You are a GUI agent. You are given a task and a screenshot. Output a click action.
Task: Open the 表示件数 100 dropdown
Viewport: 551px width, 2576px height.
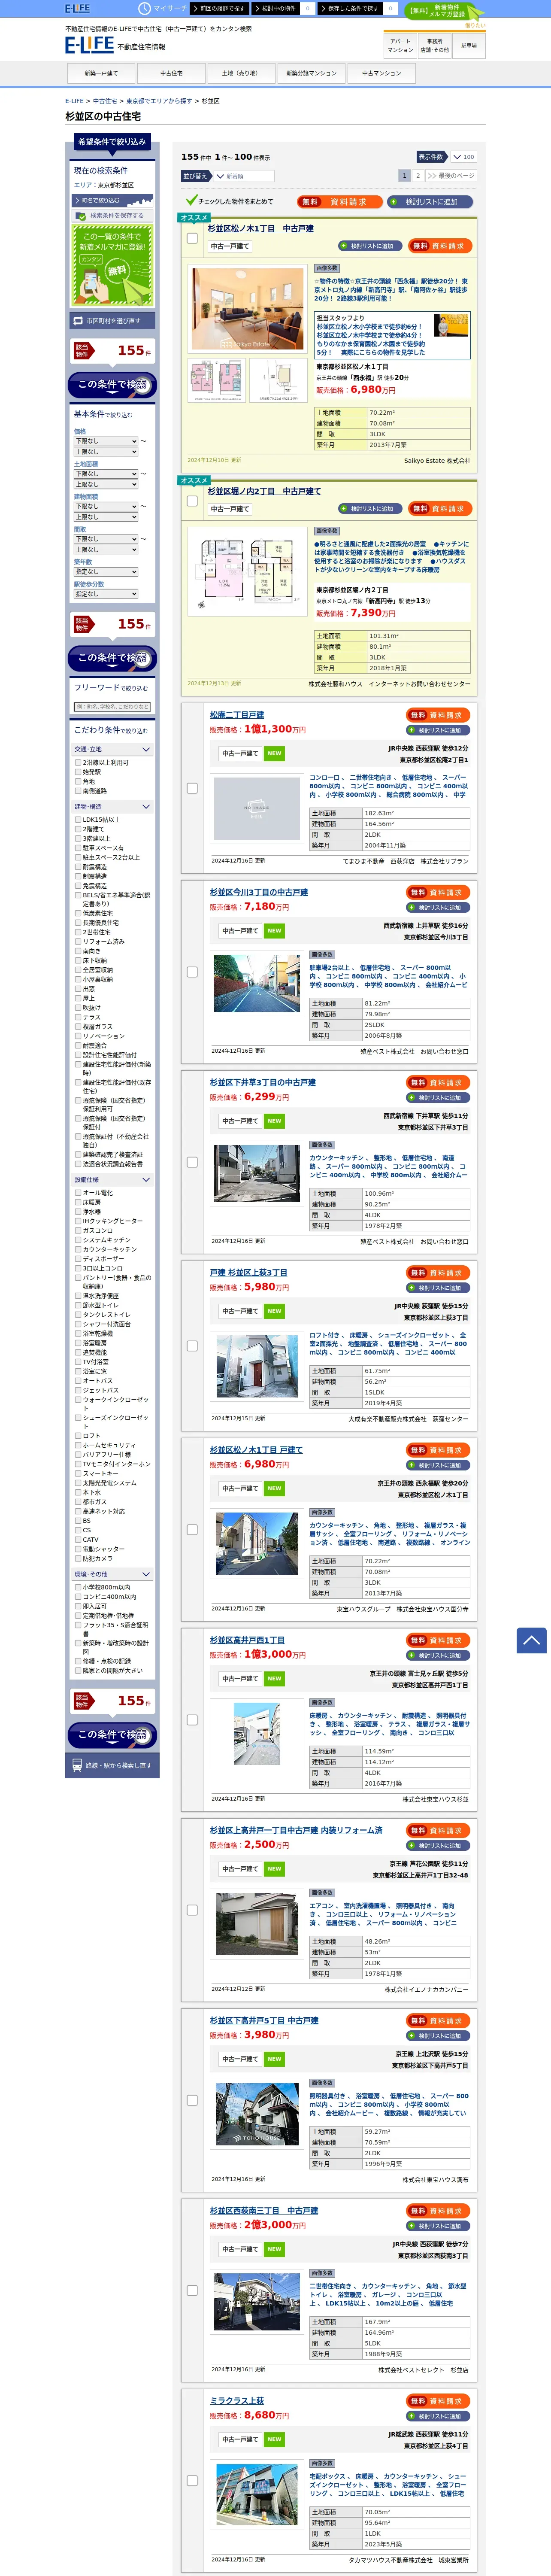463,157
